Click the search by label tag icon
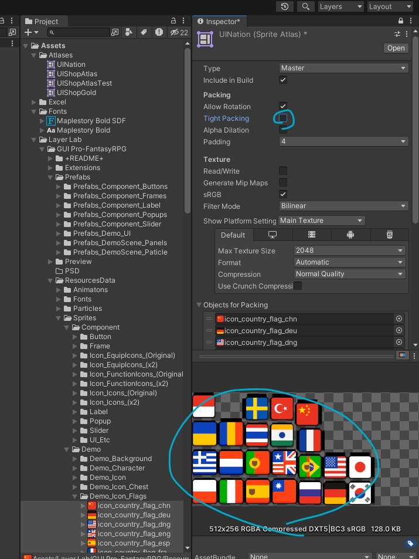The width and height of the screenshot is (419, 559). tap(144, 32)
